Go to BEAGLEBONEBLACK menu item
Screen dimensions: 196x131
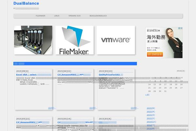[x=98, y=16]
